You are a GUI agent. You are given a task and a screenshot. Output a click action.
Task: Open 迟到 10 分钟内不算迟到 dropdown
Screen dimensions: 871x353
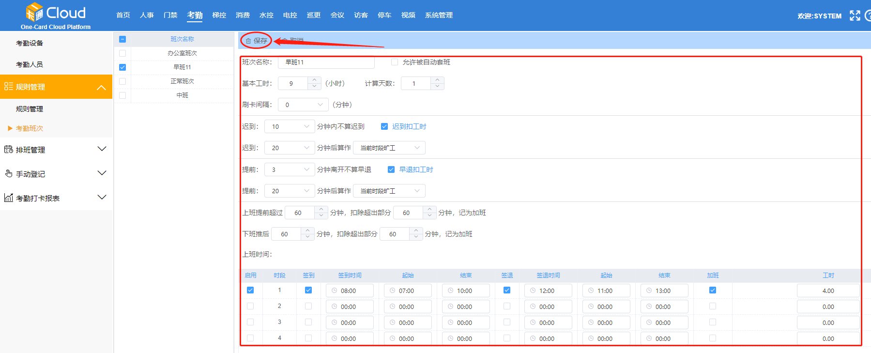290,126
